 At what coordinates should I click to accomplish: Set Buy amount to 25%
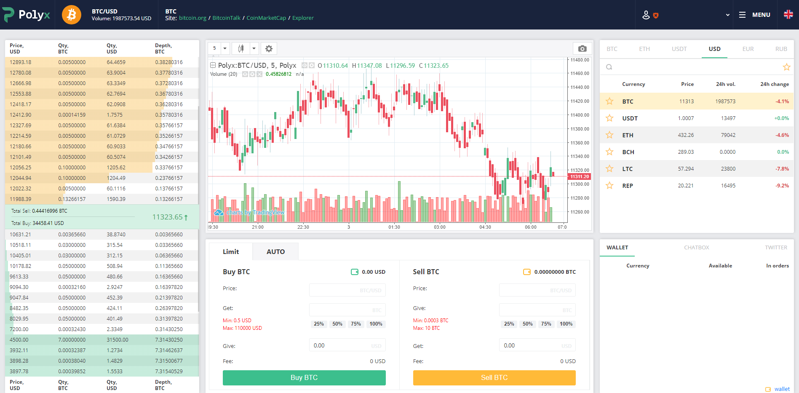[319, 324]
